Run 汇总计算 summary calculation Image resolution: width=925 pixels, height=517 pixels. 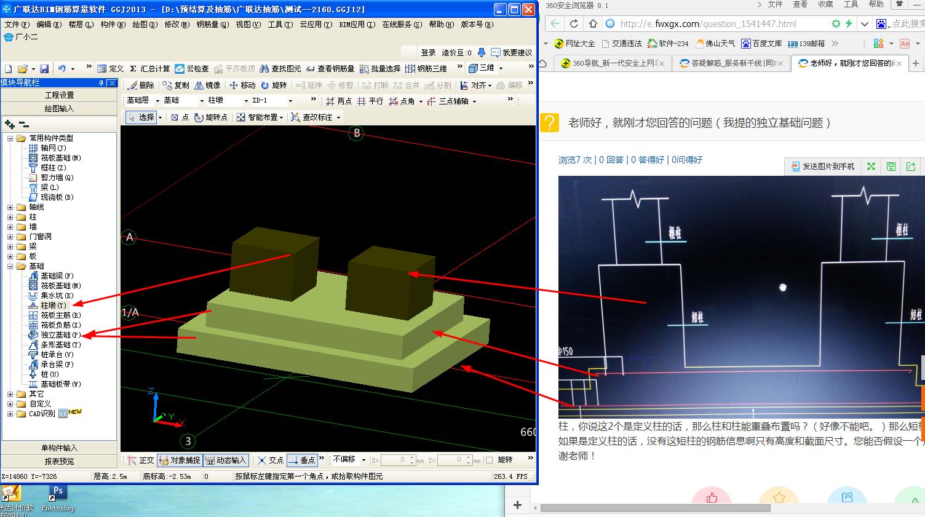149,69
